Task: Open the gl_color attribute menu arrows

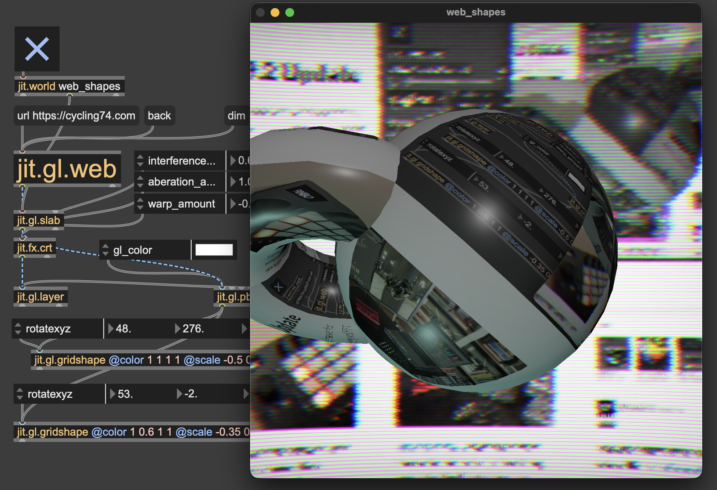Action: click(x=106, y=250)
